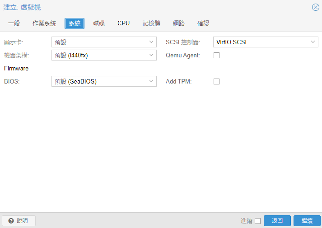
Task: Enable the Qemu Agent checkbox
Action: click(x=216, y=56)
